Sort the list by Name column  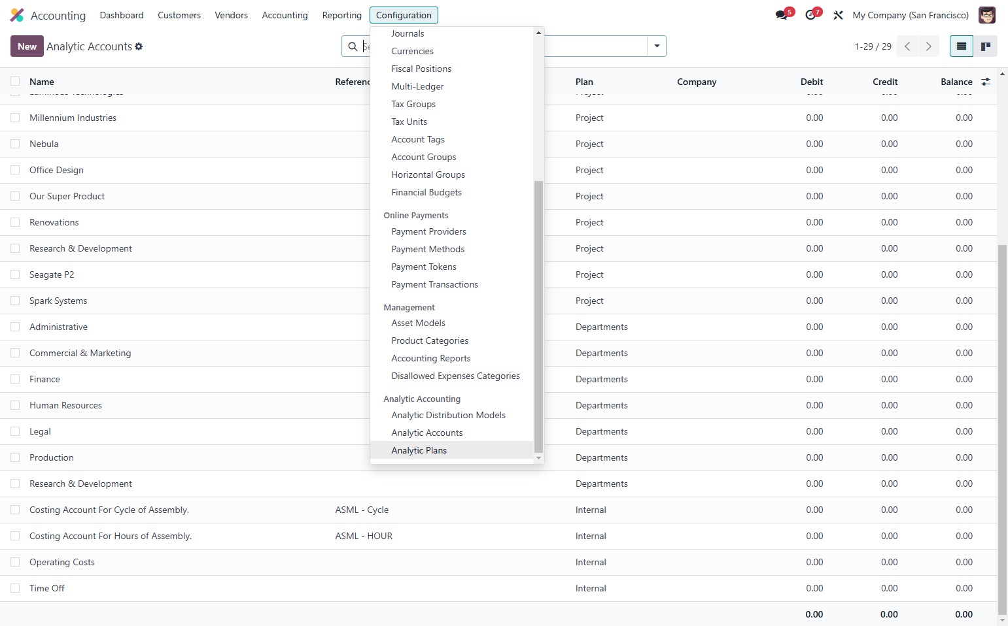42,82
